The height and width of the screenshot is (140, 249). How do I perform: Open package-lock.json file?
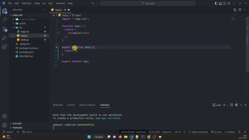pos(29,48)
